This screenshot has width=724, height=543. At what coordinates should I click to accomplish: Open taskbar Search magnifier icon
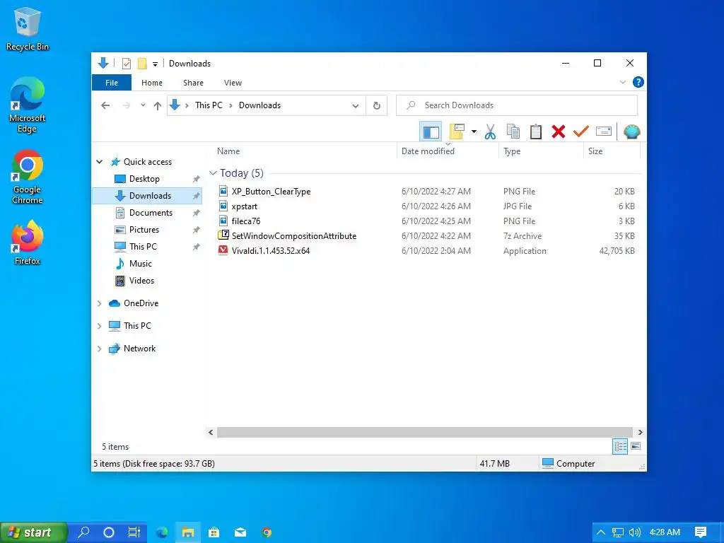pyautogui.click(x=83, y=532)
